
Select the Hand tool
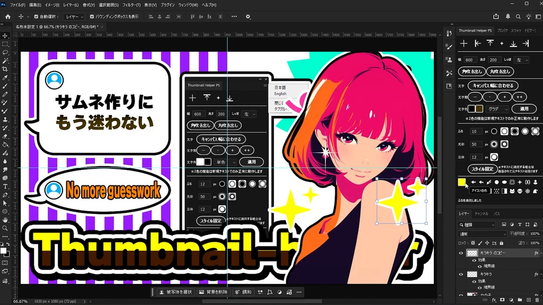click(x=5, y=220)
